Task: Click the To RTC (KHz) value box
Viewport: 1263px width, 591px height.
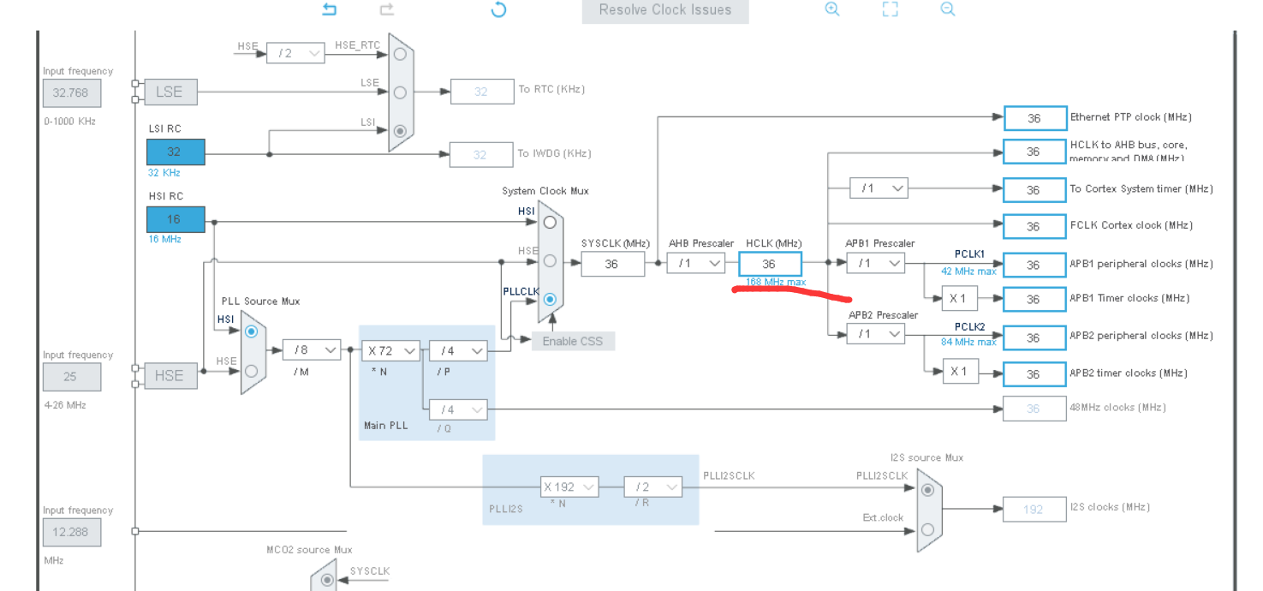Action: (482, 92)
